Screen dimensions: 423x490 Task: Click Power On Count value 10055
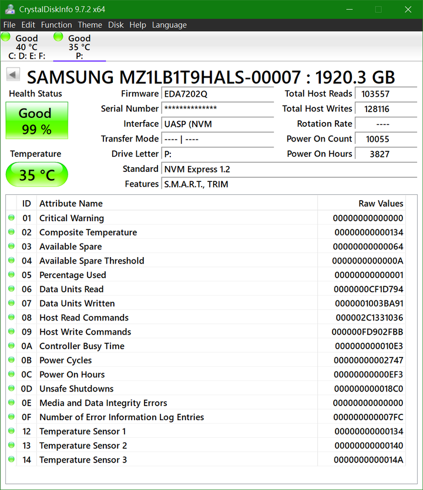pos(386,138)
